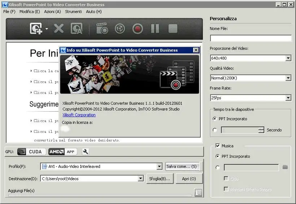Screen dimensions: 296x204
Task: Click the 'Copia in licenza a:' text
Action: click(x=77, y=122)
